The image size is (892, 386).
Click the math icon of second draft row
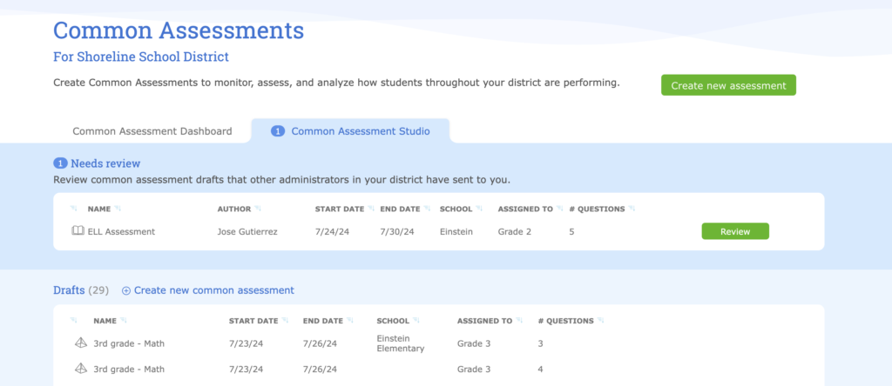[81, 369]
